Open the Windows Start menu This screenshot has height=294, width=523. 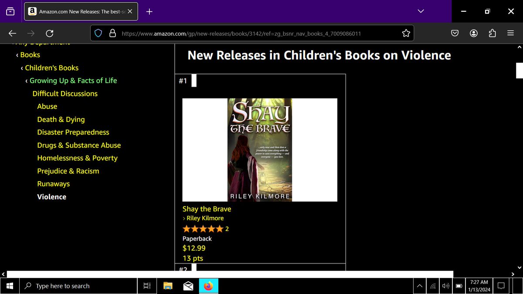(10, 286)
